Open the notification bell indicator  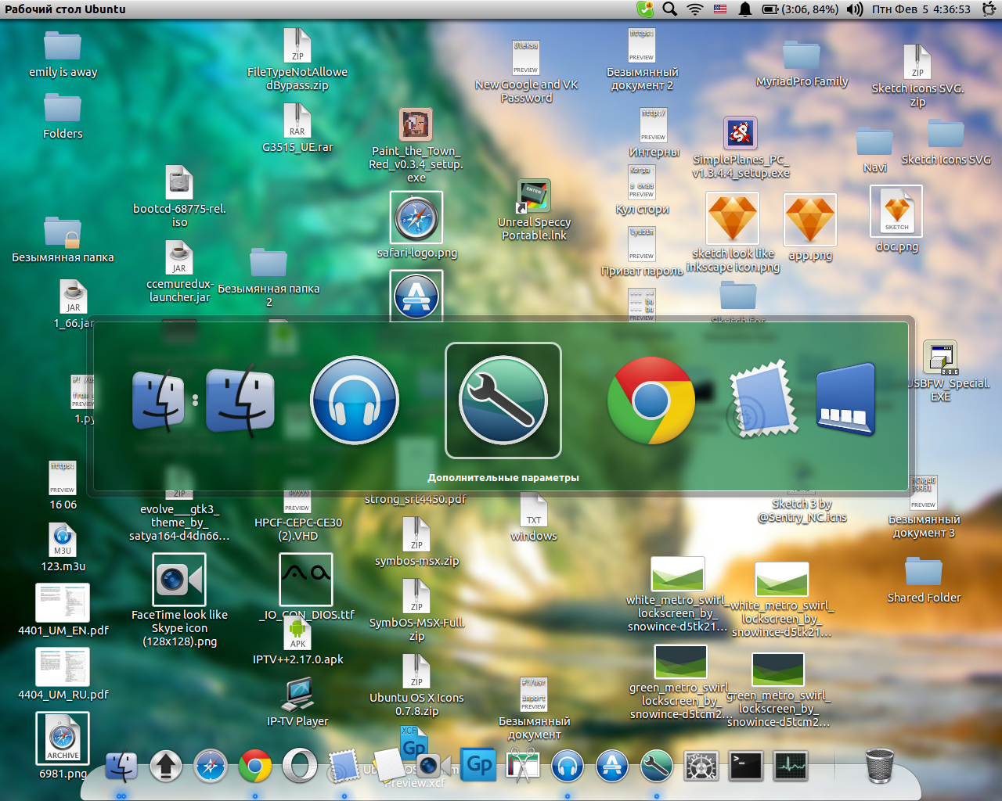[x=745, y=9]
